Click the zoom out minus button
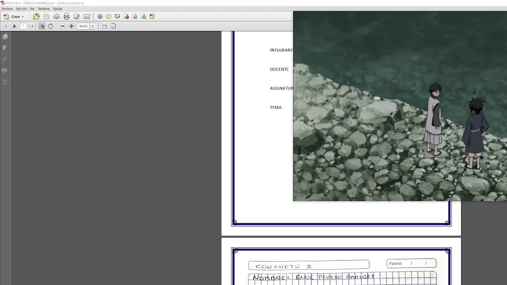Viewport: 507px width, 285px height. (x=63, y=26)
